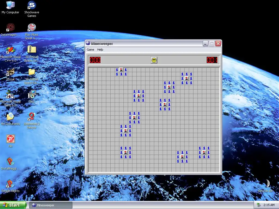Open the Help menu in Minesweeper
279x209 pixels.
[100, 50]
